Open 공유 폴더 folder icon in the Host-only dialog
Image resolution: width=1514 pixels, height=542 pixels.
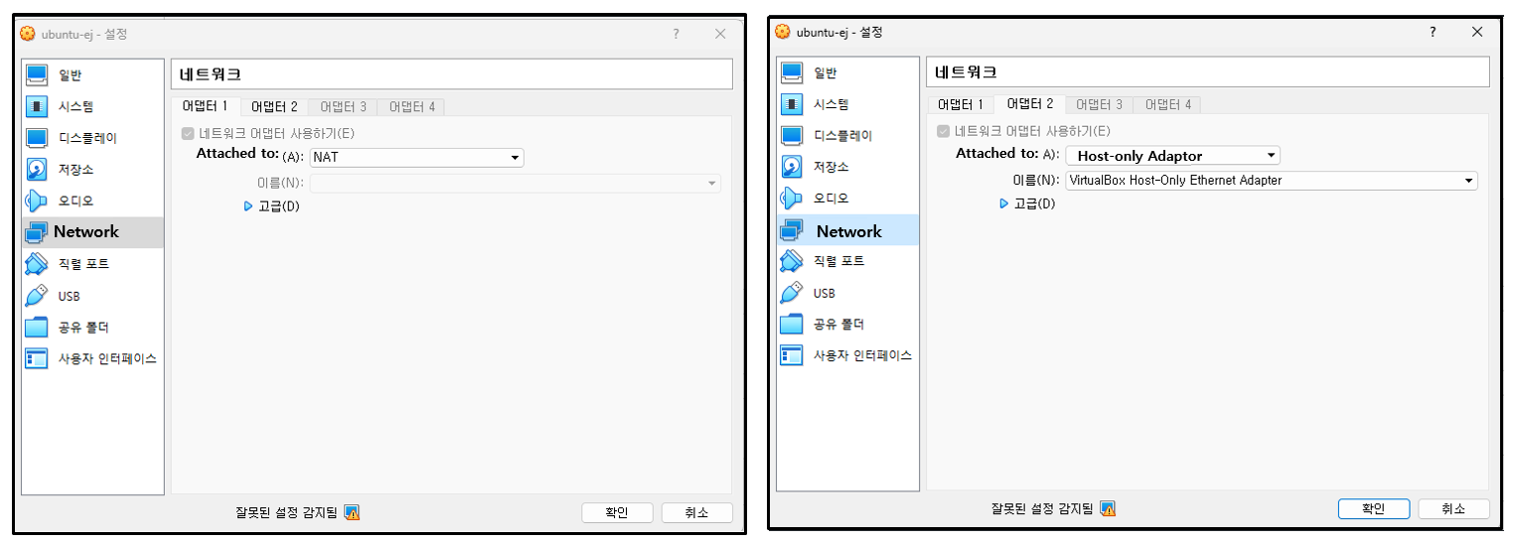792,325
